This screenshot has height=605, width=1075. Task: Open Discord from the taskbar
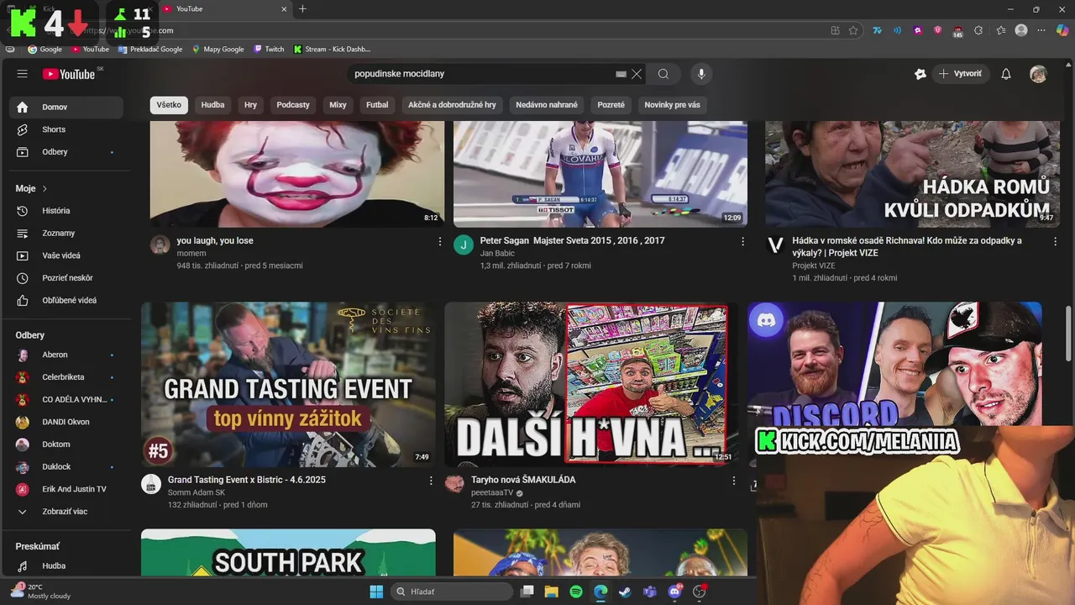tap(674, 592)
